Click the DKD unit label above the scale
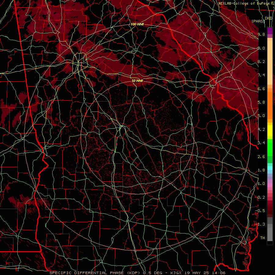Screen dimensions: 275x275 [269, 18]
